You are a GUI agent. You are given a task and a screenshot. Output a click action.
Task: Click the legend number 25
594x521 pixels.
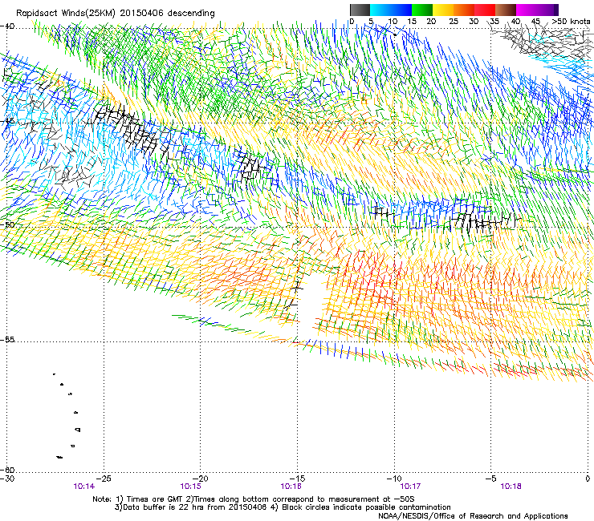click(x=454, y=21)
